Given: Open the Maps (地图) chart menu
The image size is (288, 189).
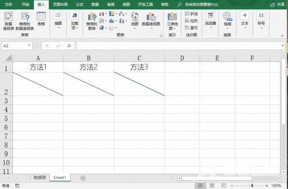Looking at the screenshot, I should coord(134,21).
